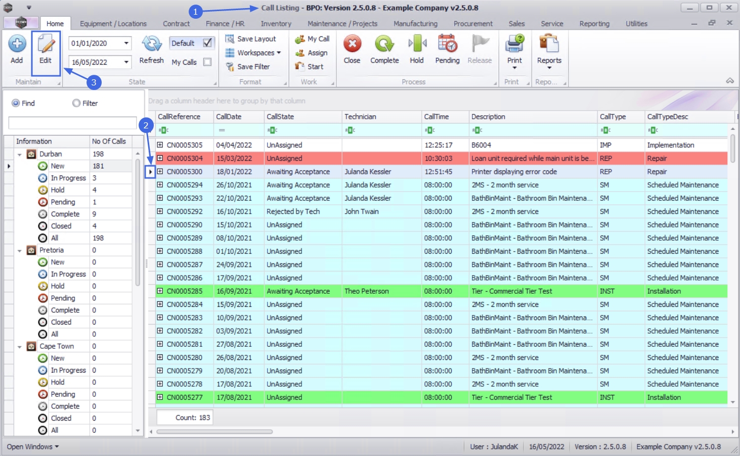Click My Call work icon
Screen dimensions: 740x456
(x=300, y=39)
